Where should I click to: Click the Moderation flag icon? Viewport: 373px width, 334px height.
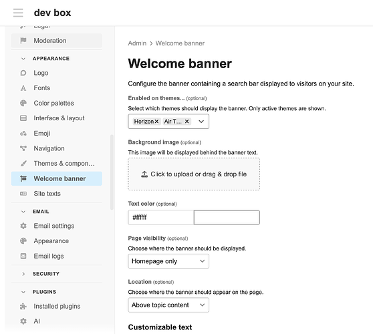(23, 41)
